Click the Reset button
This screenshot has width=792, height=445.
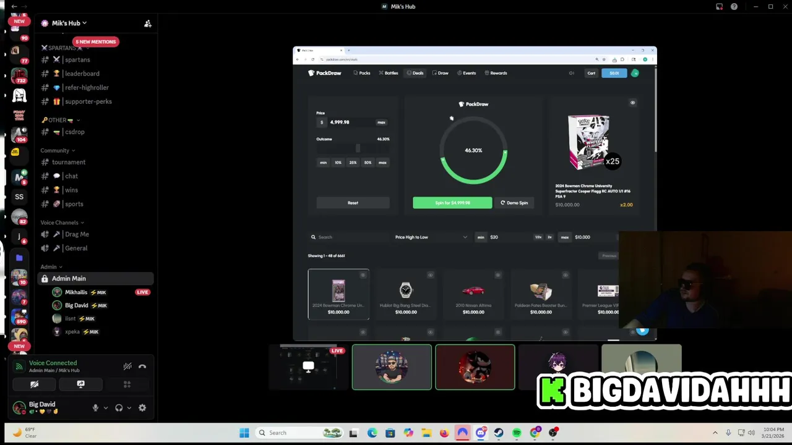(353, 203)
